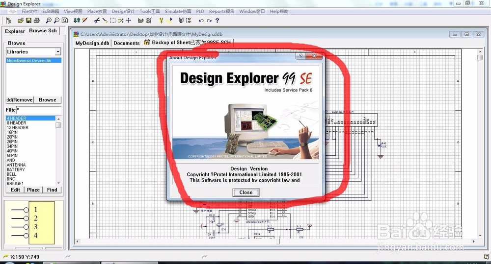
Task: Pick the move selection cross icon
Action: coord(128,21)
